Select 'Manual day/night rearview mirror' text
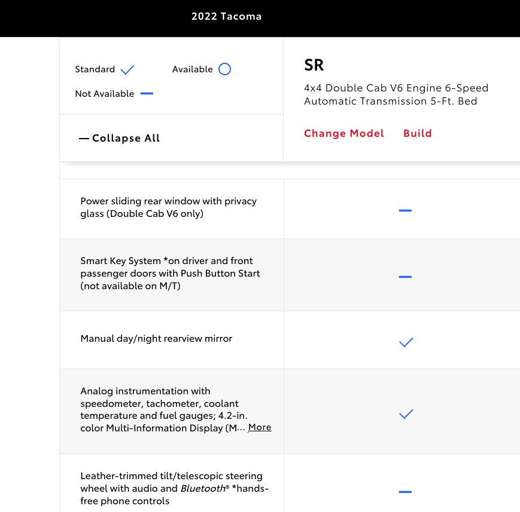The height and width of the screenshot is (512, 520). point(156,339)
